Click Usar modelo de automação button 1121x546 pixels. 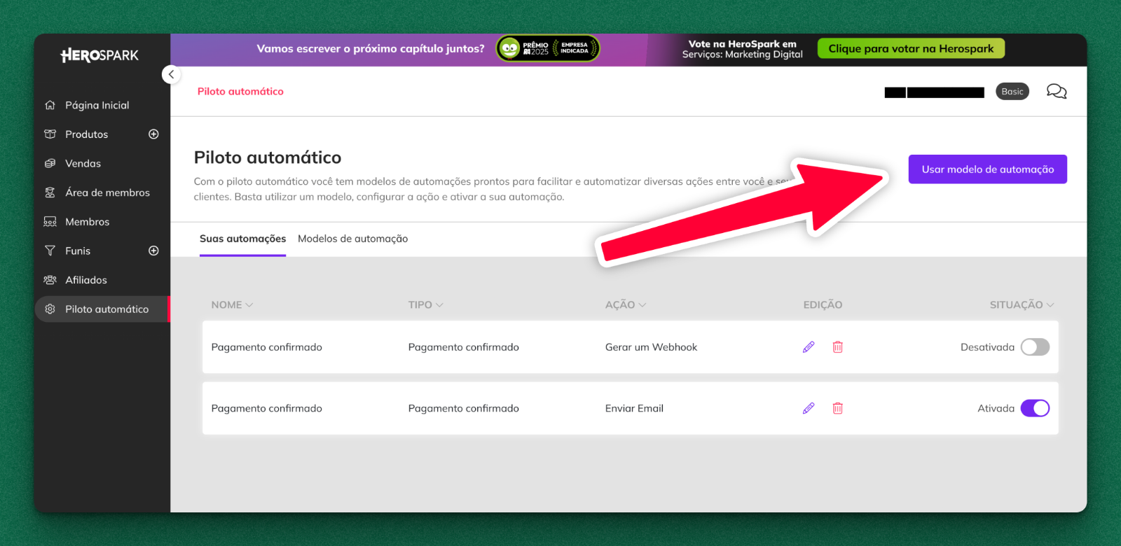click(x=987, y=169)
